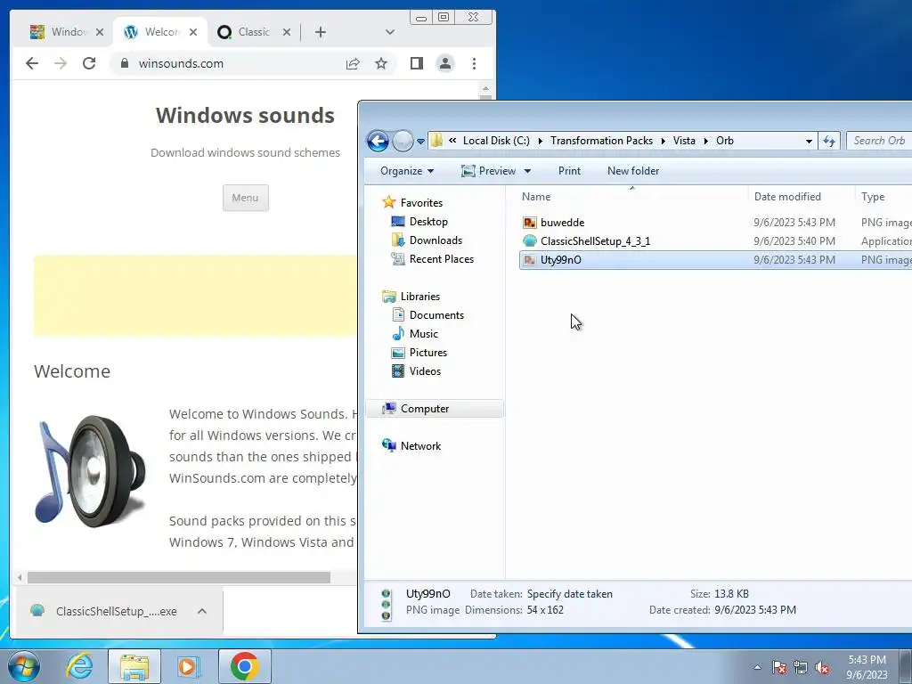The height and width of the screenshot is (684, 912).
Task: Open Explorer recent pages dropdown
Action: pyautogui.click(x=420, y=141)
